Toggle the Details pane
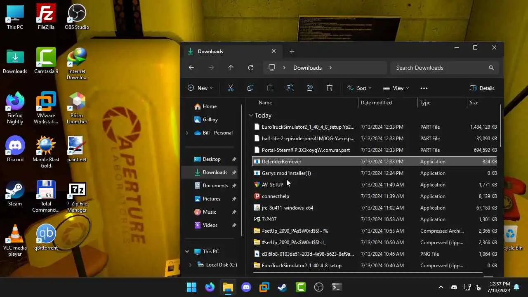528x297 pixels. [x=482, y=88]
